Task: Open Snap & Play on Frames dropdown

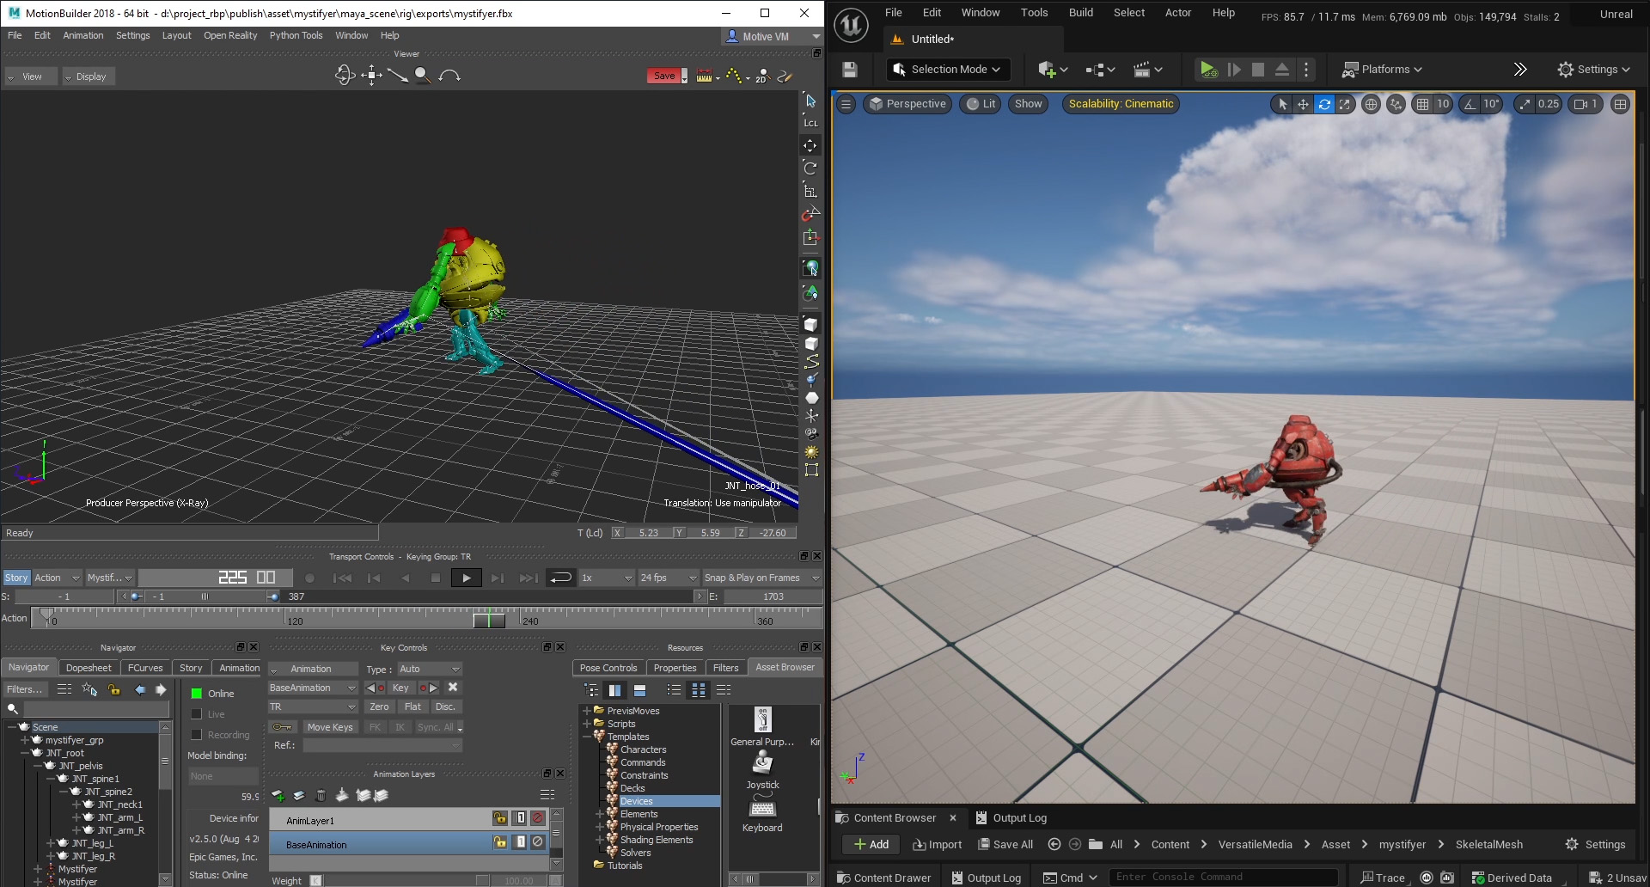Action: pyautogui.click(x=761, y=578)
